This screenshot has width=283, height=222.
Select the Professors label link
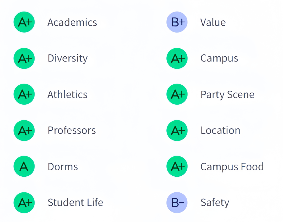click(72, 130)
